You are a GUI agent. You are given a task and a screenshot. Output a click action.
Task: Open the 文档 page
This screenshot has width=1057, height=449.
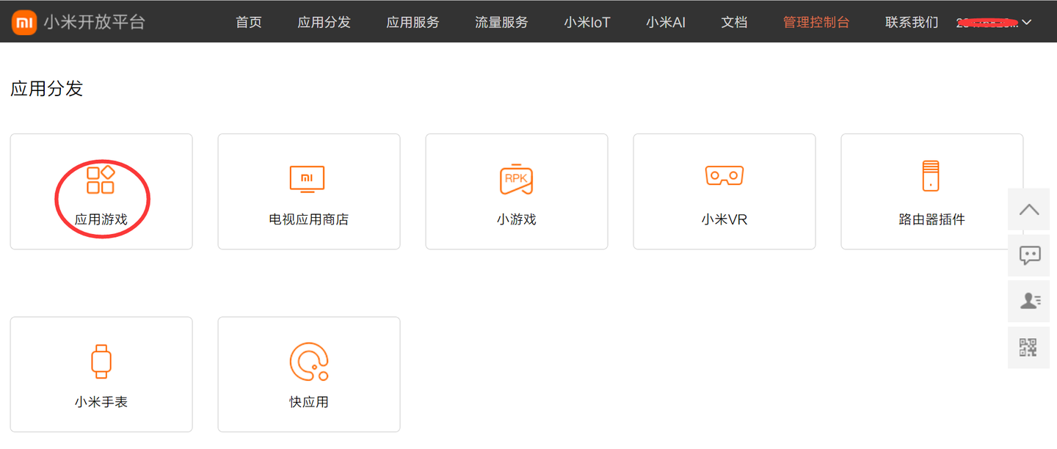pyautogui.click(x=734, y=22)
